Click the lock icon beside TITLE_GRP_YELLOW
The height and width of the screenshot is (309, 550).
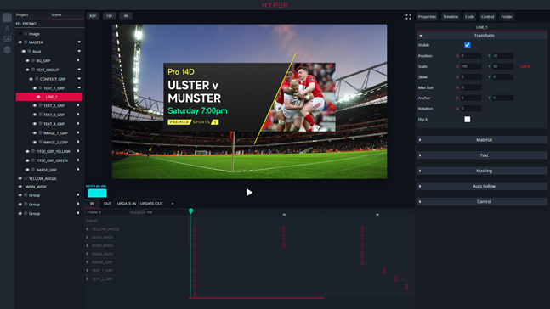[x=33, y=151]
